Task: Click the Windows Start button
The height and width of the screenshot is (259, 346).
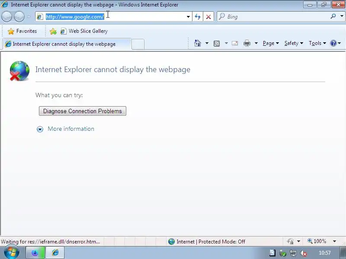Action: 11,253
